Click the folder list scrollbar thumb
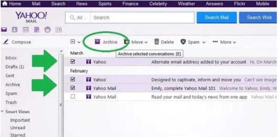 (61, 95)
